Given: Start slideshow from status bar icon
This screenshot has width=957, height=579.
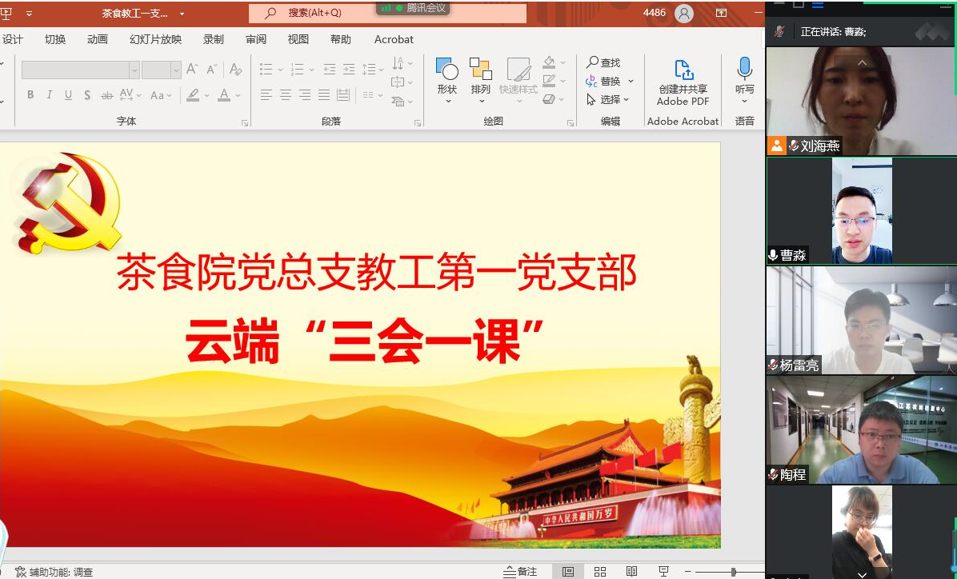Looking at the screenshot, I should 663,571.
